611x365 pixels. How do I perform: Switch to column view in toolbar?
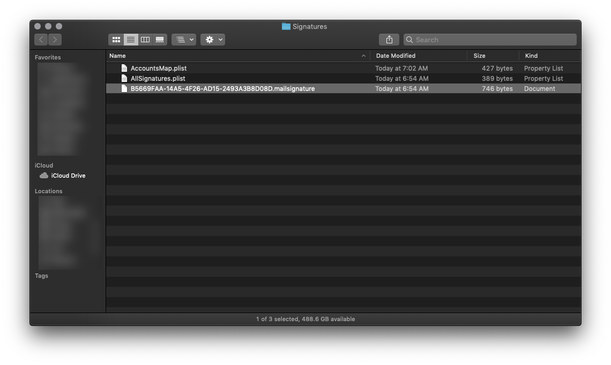point(145,40)
